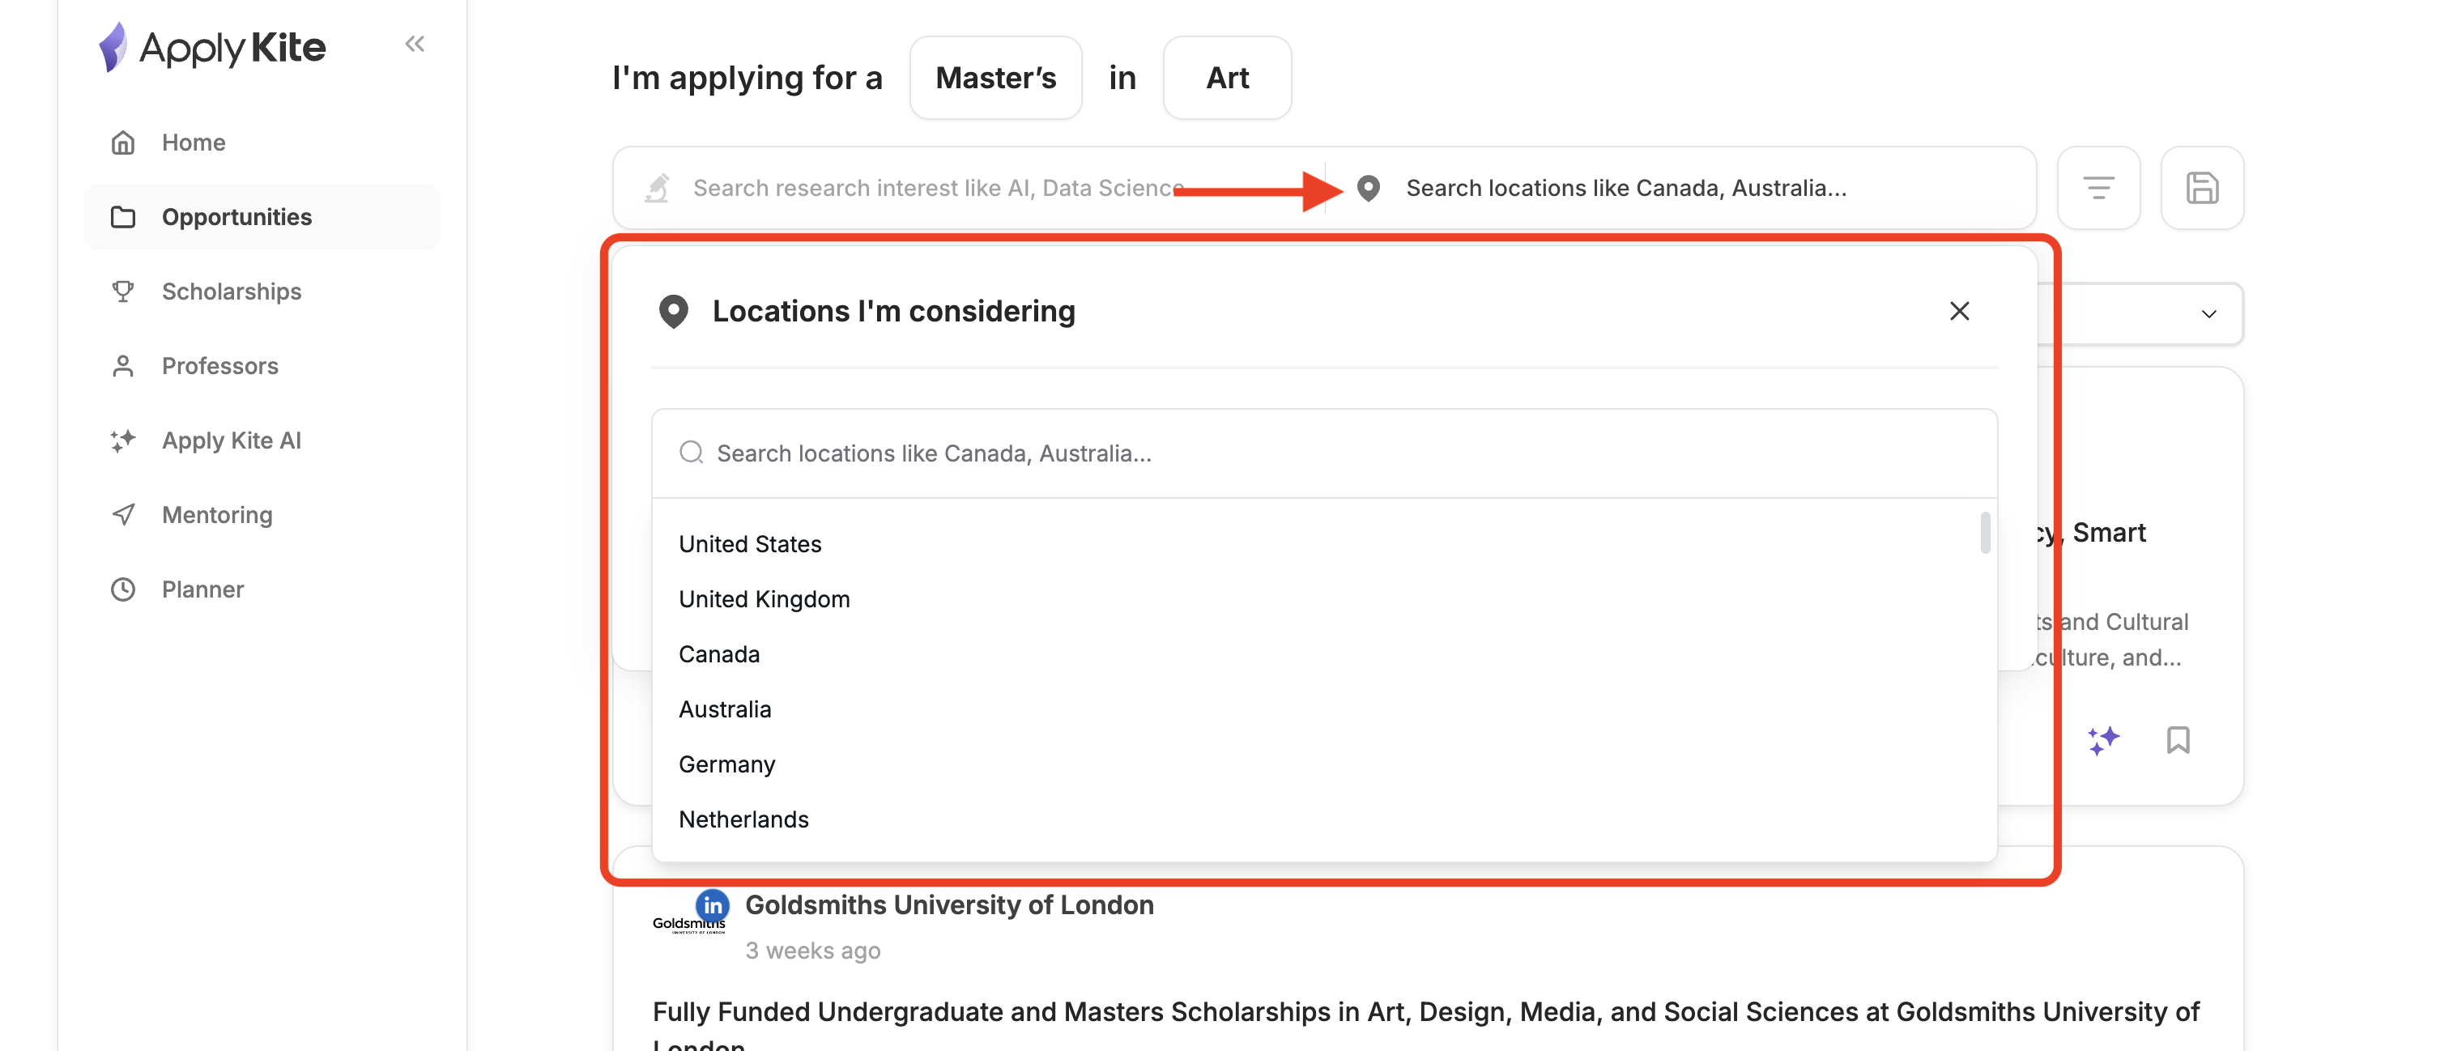The image size is (2449, 1051).
Task: Click Goldsmiths University of London link
Action: 949,904
